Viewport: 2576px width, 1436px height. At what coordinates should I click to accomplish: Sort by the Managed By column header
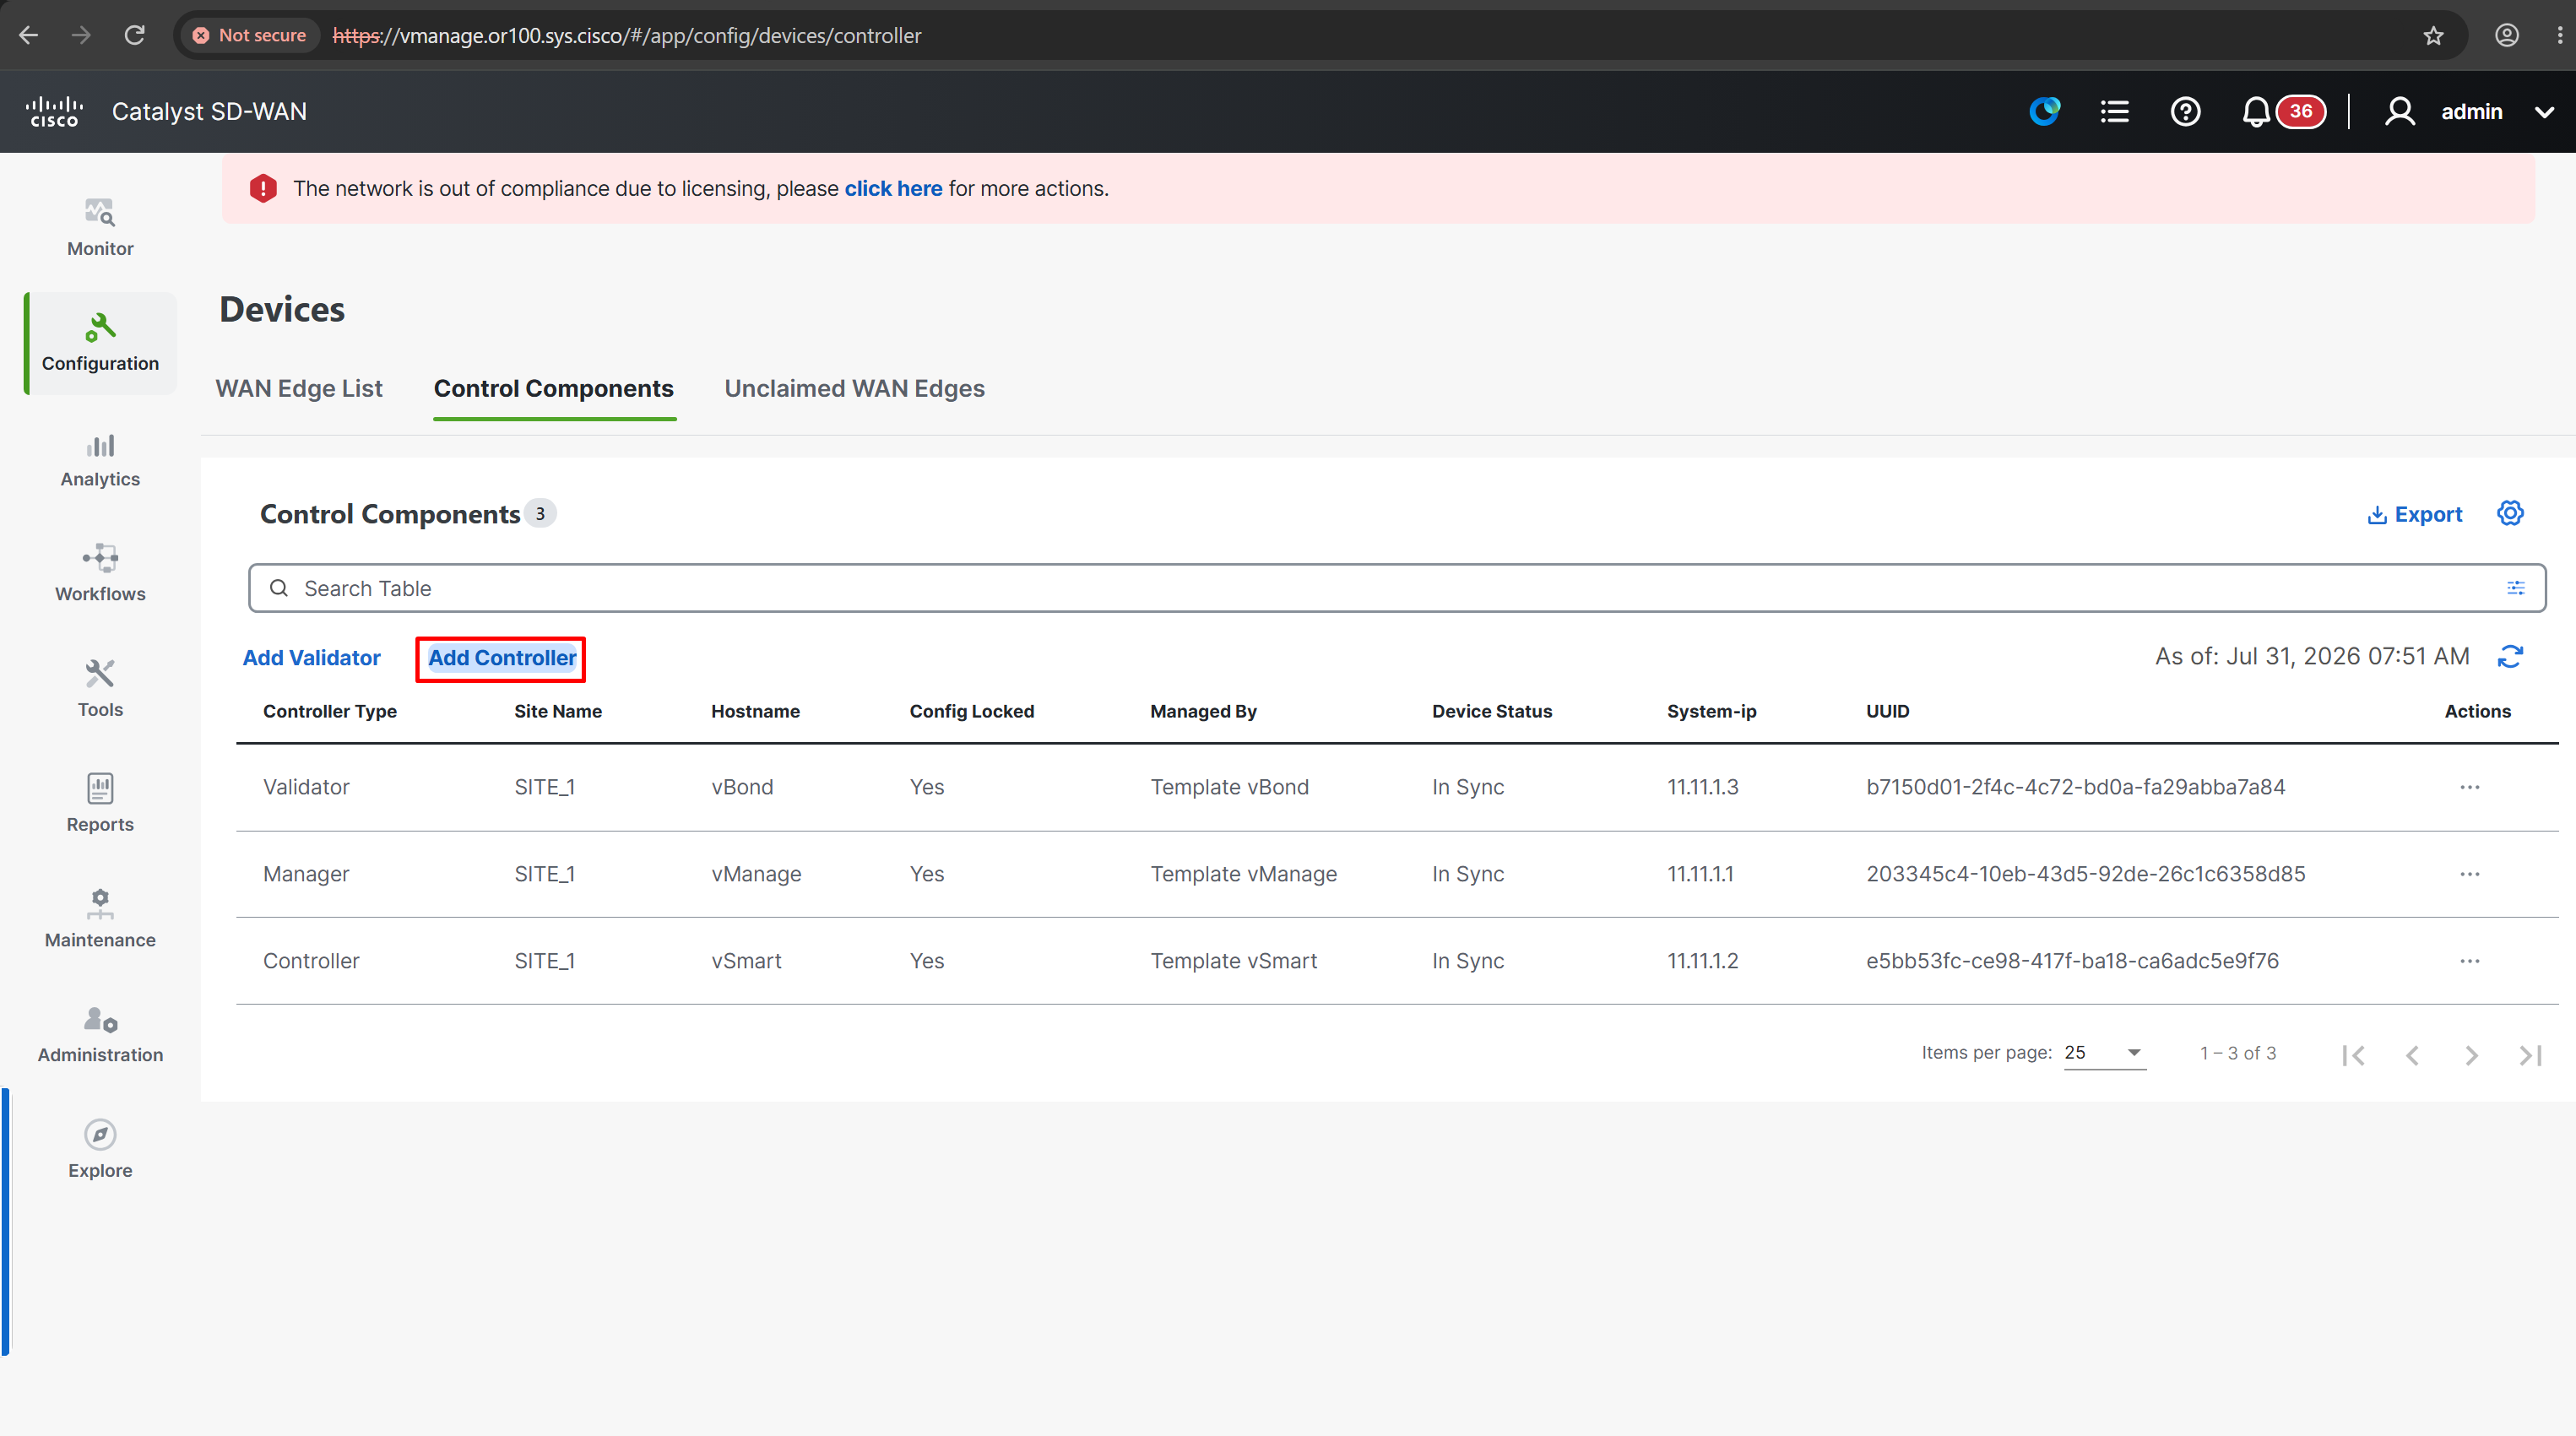pos(1203,711)
